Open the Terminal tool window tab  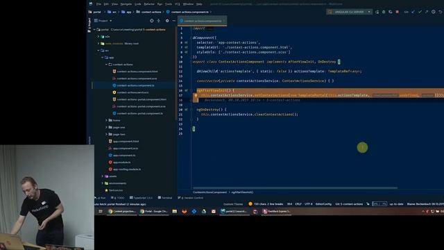[x=165, y=197]
